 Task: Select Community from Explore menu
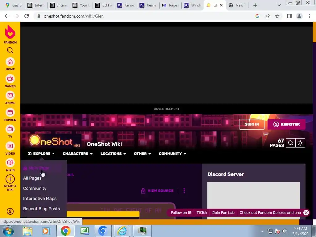(x=35, y=188)
